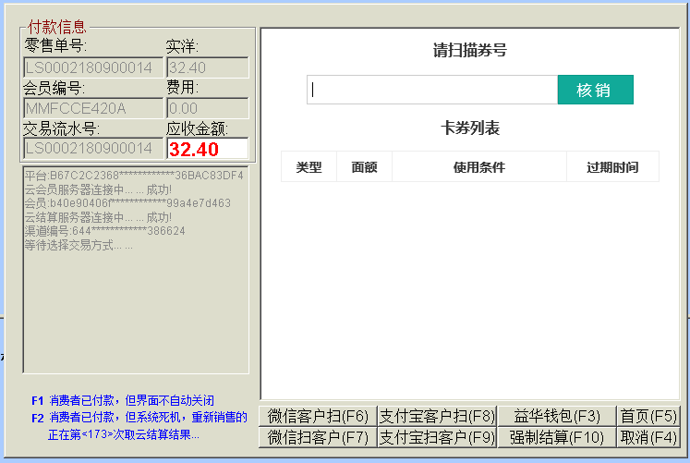Click the 类型 column header
Image resolution: width=690 pixels, height=463 pixels.
tap(309, 167)
